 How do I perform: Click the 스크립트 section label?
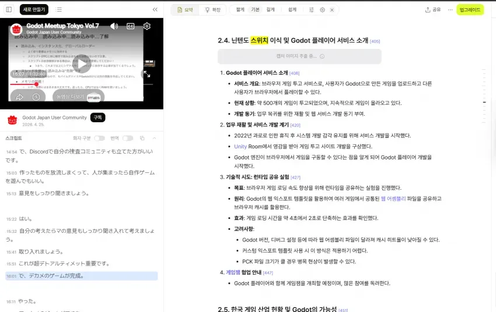pyautogui.click(x=13, y=138)
